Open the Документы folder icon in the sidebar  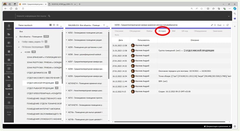(x=9, y=34)
